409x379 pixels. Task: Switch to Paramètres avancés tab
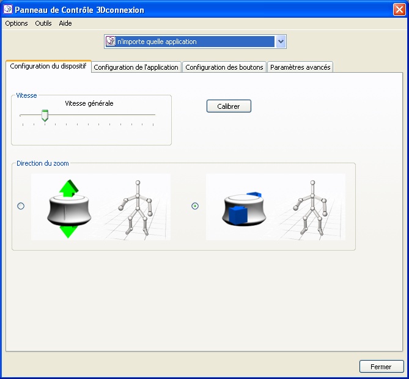(x=300, y=67)
